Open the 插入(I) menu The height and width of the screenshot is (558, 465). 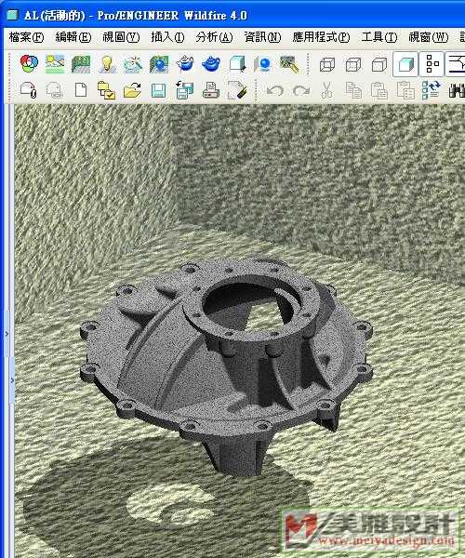167,37
